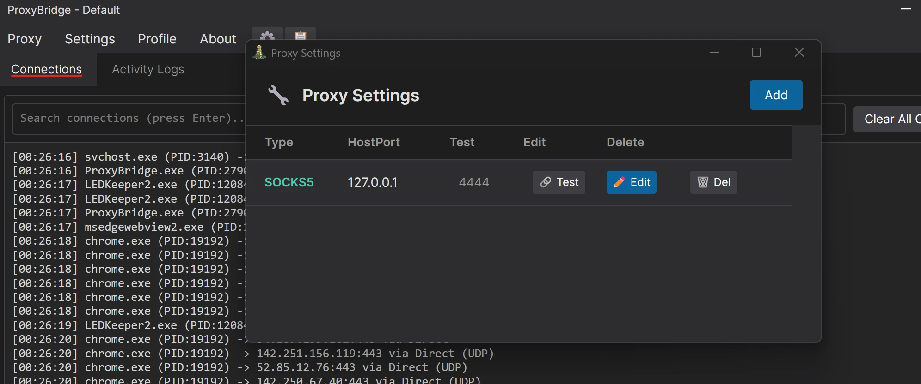Click the Test column header
Screen dimensions: 921x384
[x=462, y=142]
